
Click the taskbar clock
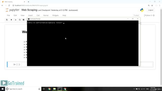click(x=153, y=89)
